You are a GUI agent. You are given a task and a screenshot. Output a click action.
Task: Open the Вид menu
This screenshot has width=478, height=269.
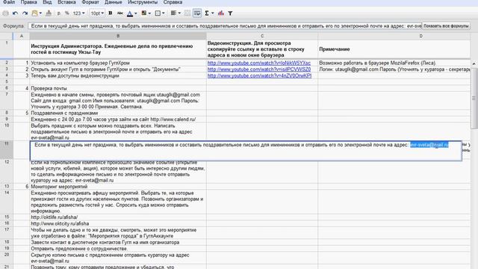pyautogui.click(x=47, y=2)
